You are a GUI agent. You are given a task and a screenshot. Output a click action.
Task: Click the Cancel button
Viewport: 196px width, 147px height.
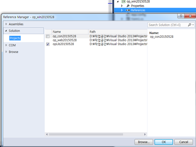pos(183,142)
